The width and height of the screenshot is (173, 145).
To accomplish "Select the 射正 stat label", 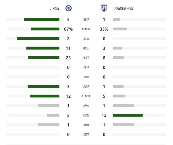I will coord(86,48).
